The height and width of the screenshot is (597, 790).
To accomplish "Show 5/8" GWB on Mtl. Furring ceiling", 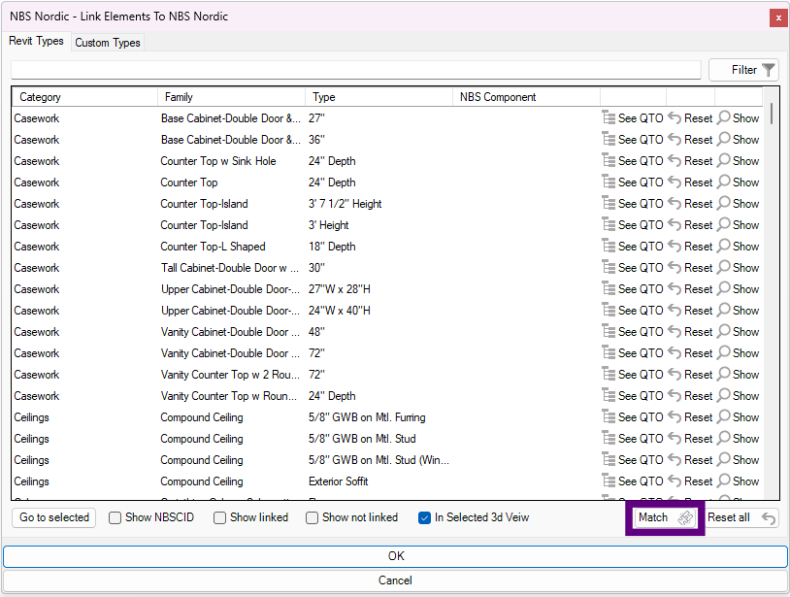I will (739, 417).
